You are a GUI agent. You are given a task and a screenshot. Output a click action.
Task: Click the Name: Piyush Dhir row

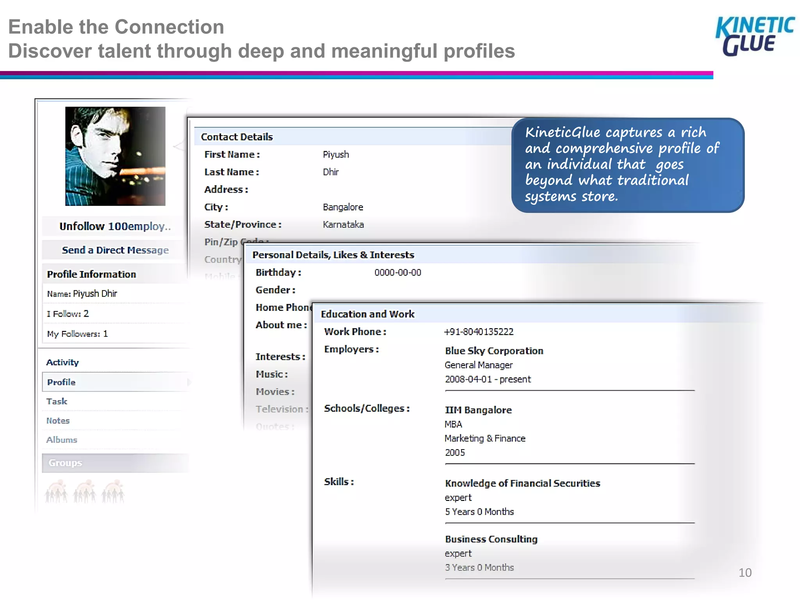[x=115, y=293]
